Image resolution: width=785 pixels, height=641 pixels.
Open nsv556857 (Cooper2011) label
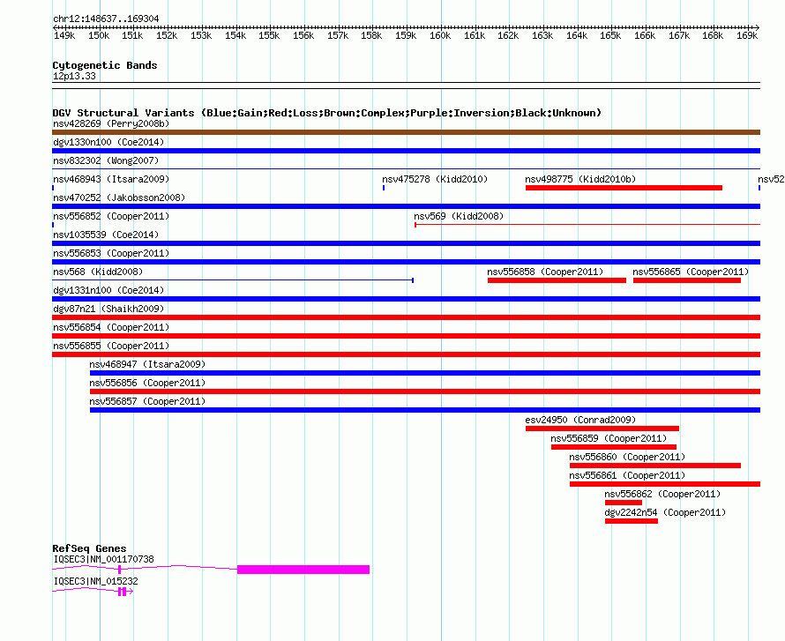(147, 401)
